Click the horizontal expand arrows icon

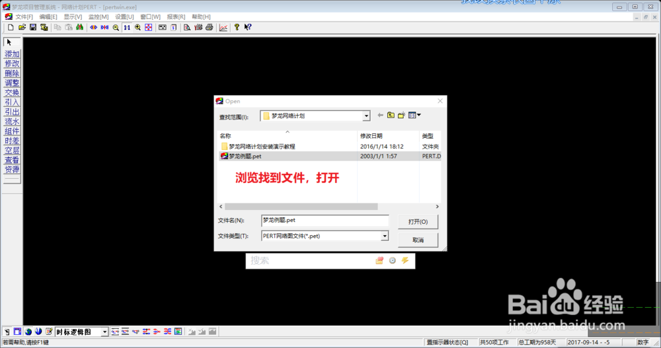click(x=94, y=27)
